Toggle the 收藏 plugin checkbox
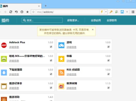The image size is (136, 101). click(108, 60)
